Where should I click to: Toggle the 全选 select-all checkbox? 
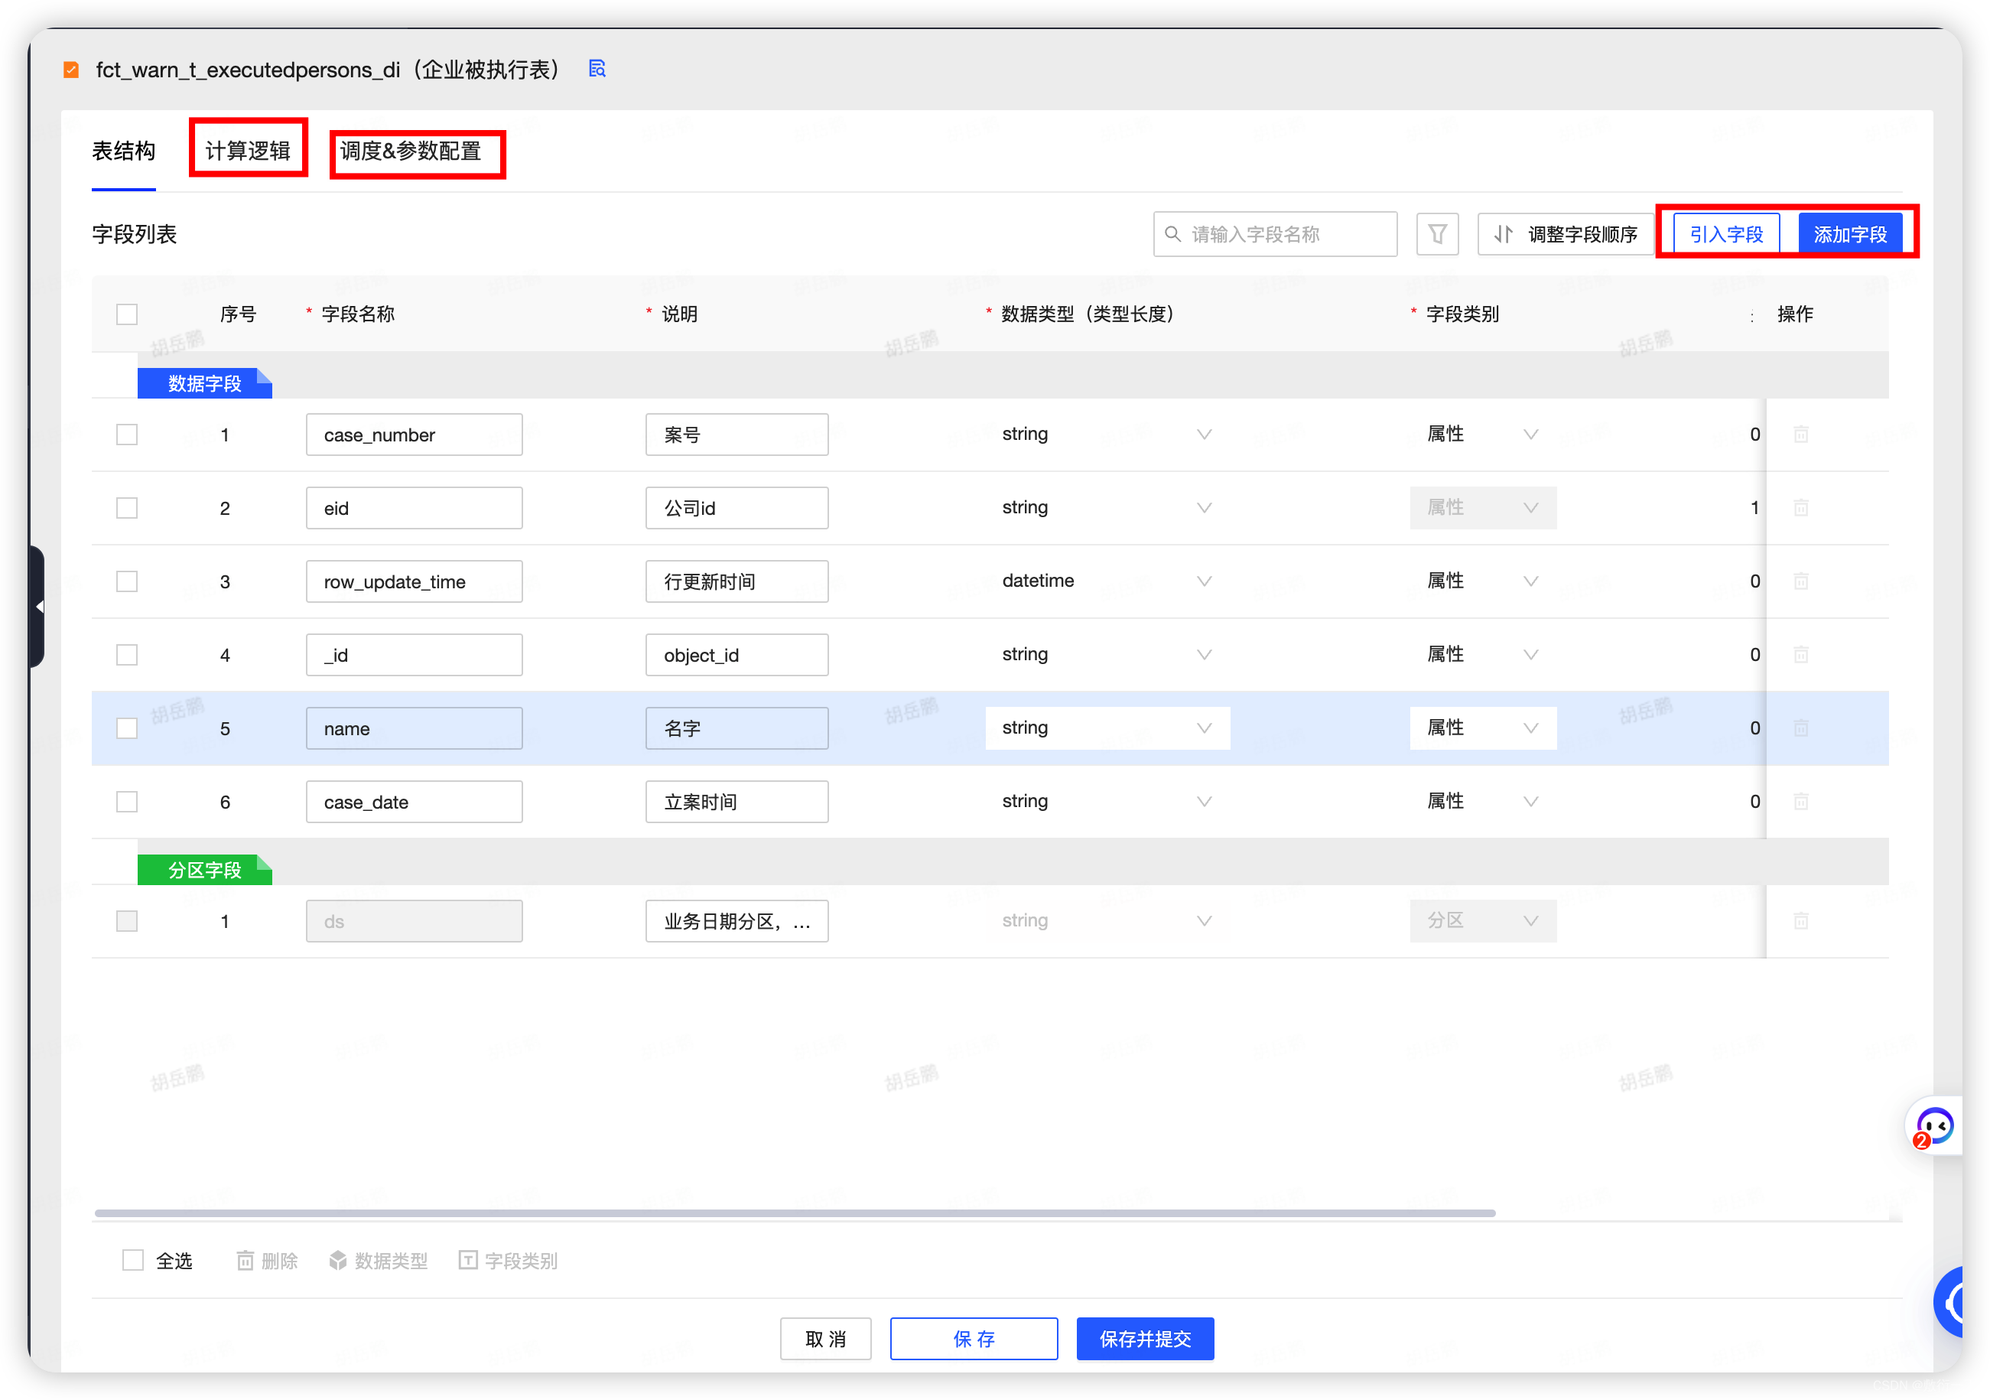coord(134,1259)
